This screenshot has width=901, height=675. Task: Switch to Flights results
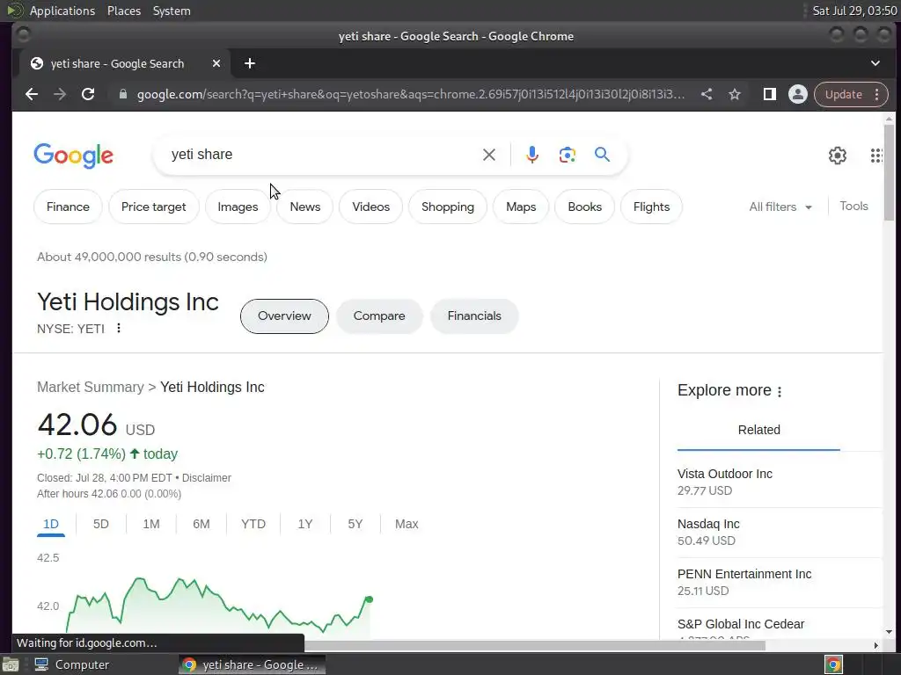coord(652,207)
